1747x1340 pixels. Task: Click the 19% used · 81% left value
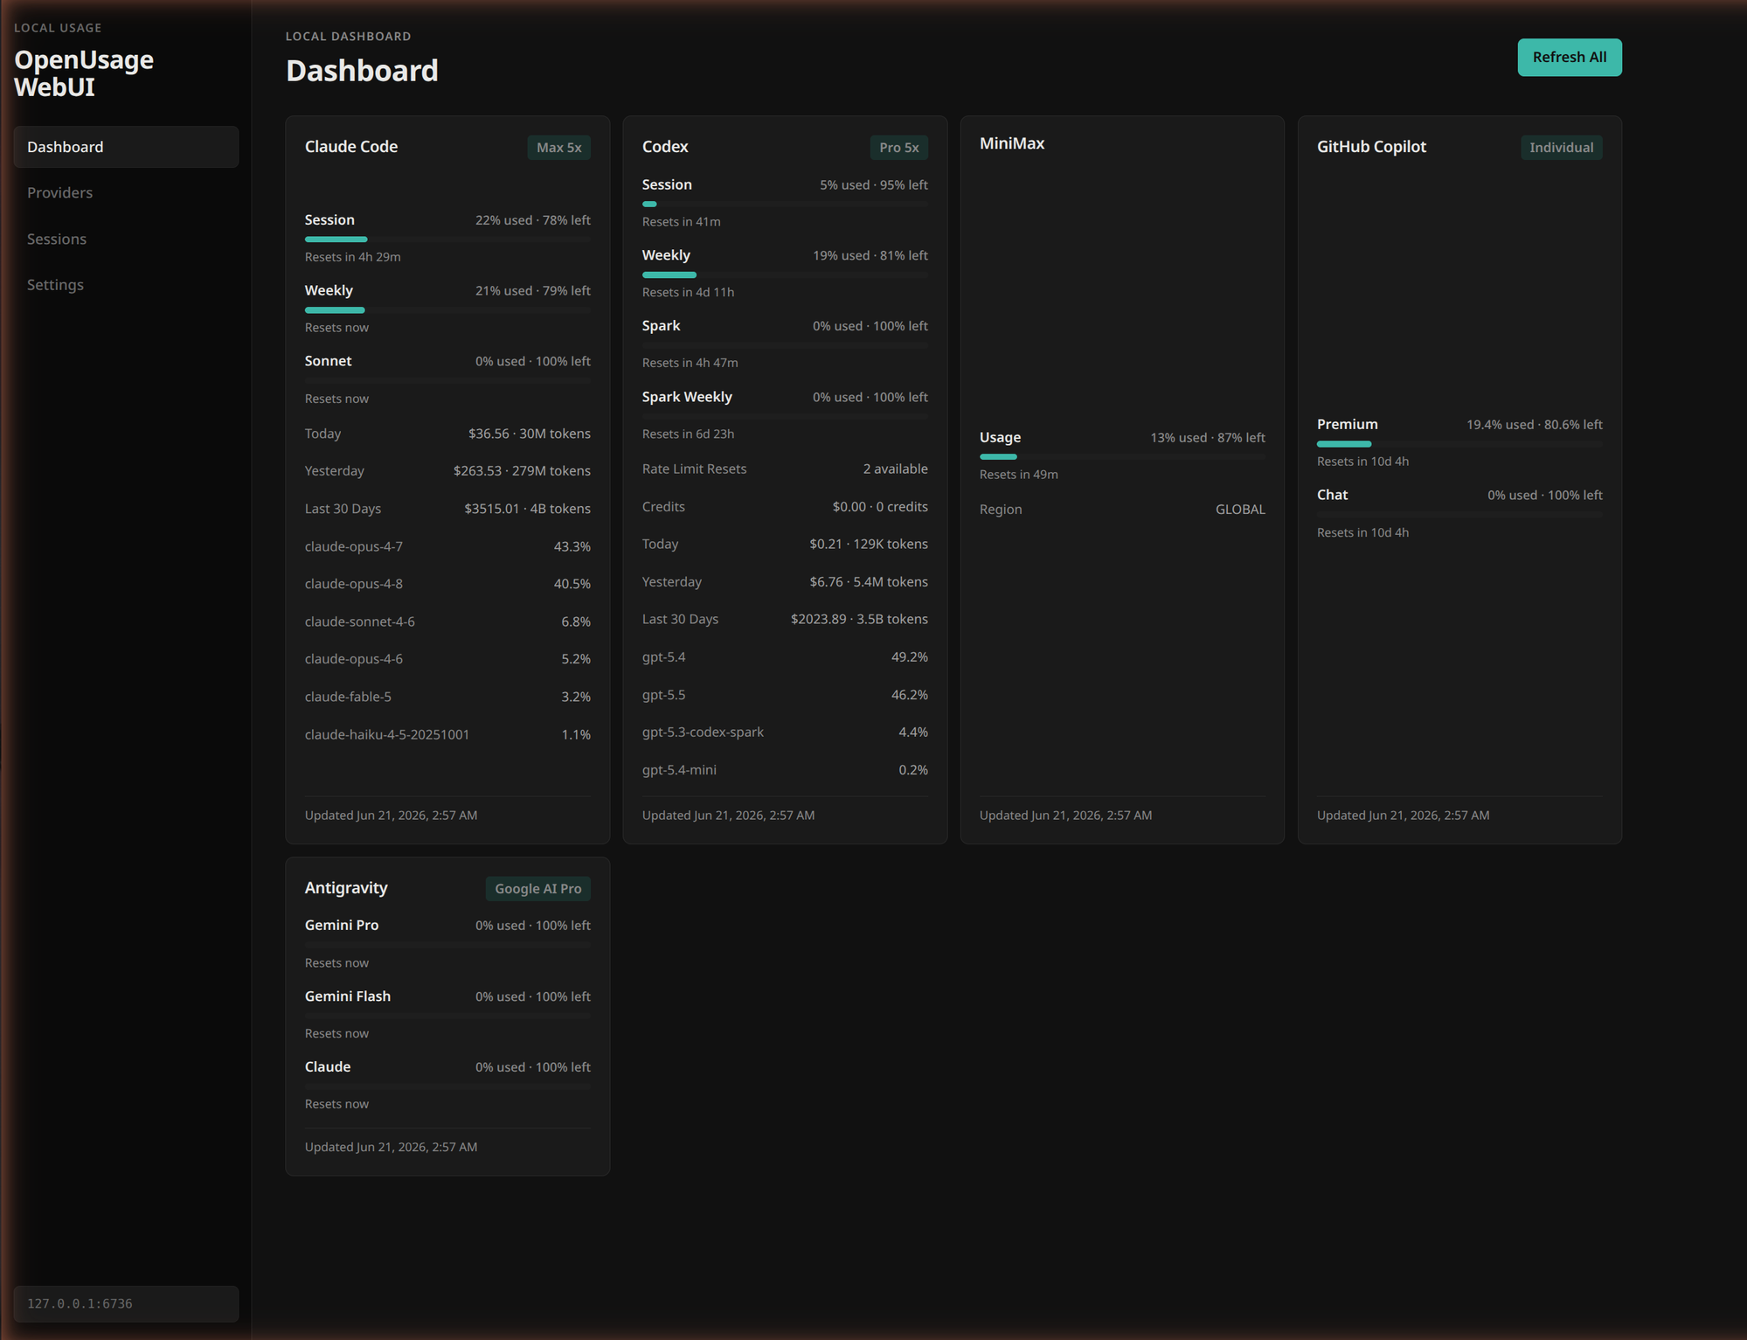(x=870, y=256)
